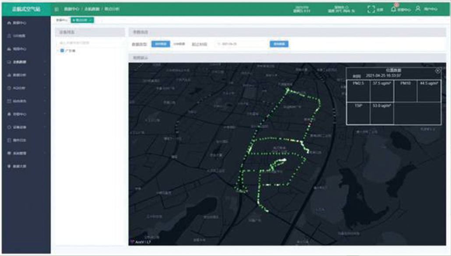The width and height of the screenshot is (451, 256).
Task: Select the second unhighlighted data type option
Action: tap(179, 44)
